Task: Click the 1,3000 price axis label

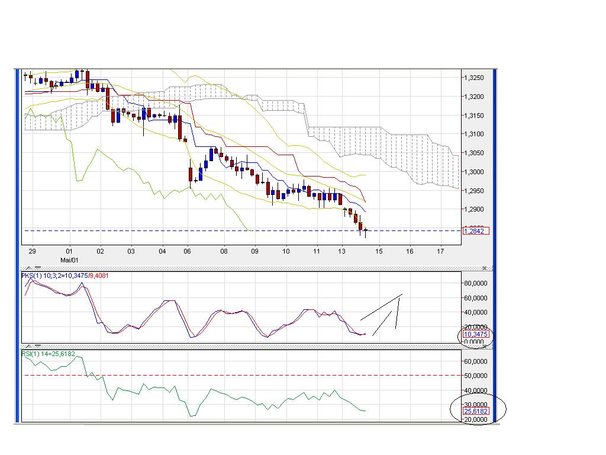Action: [x=474, y=172]
